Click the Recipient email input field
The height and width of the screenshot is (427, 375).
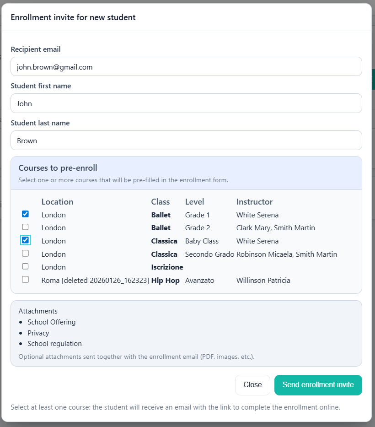click(186, 66)
